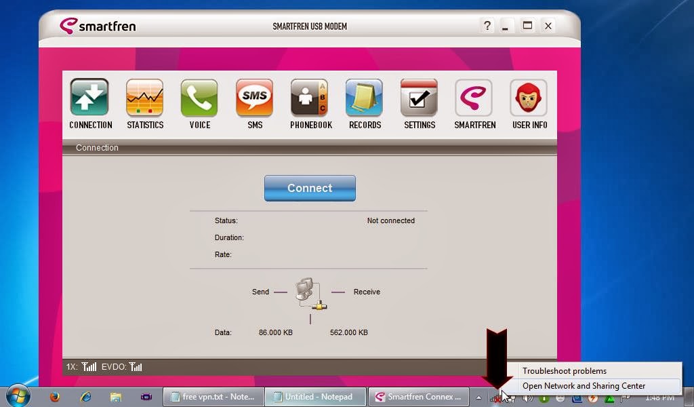Click the 'Duration:' label

(x=229, y=237)
